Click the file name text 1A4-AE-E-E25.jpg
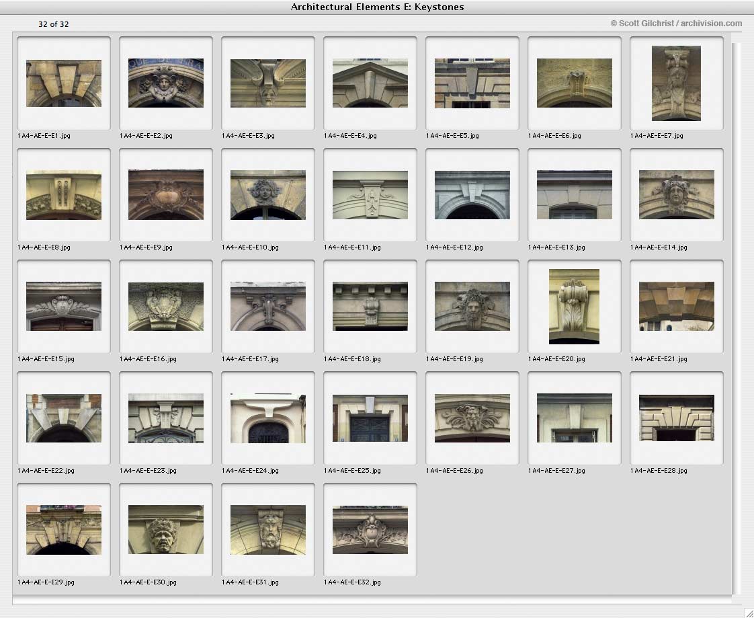This screenshot has height=618, width=754. [x=353, y=471]
